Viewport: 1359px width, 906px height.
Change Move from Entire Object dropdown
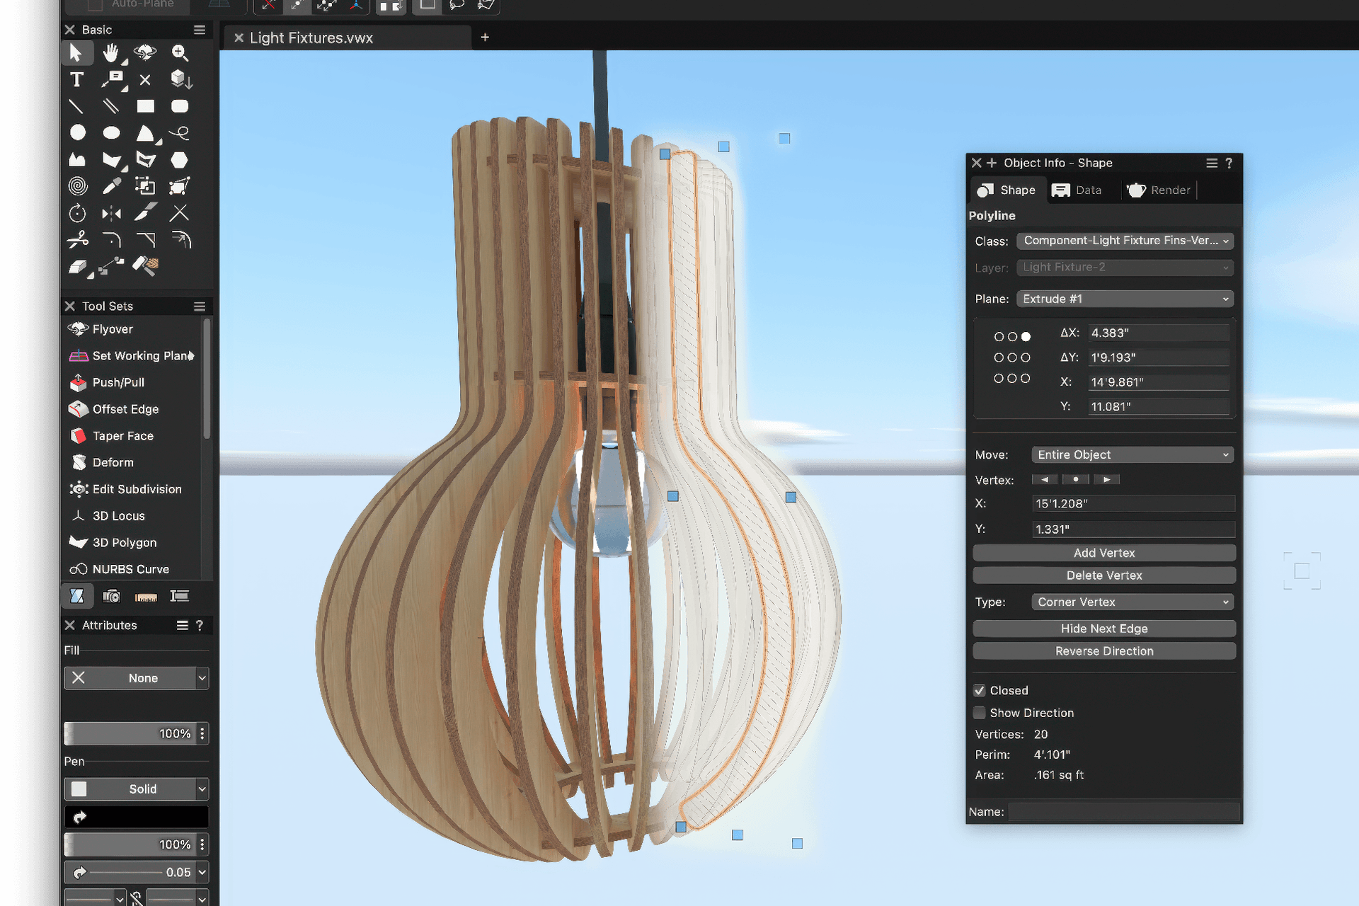[x=1131, y=454]
